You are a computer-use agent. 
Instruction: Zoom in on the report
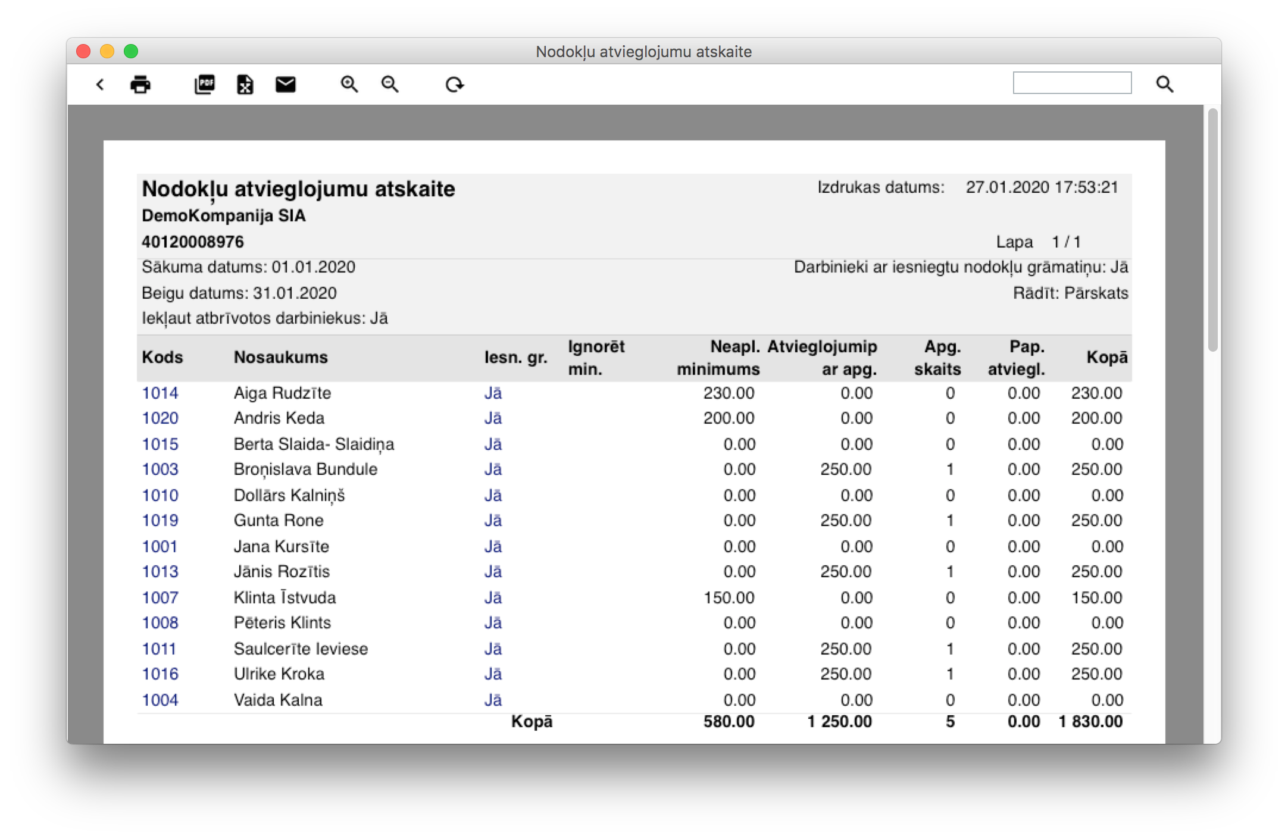[349, 84]
